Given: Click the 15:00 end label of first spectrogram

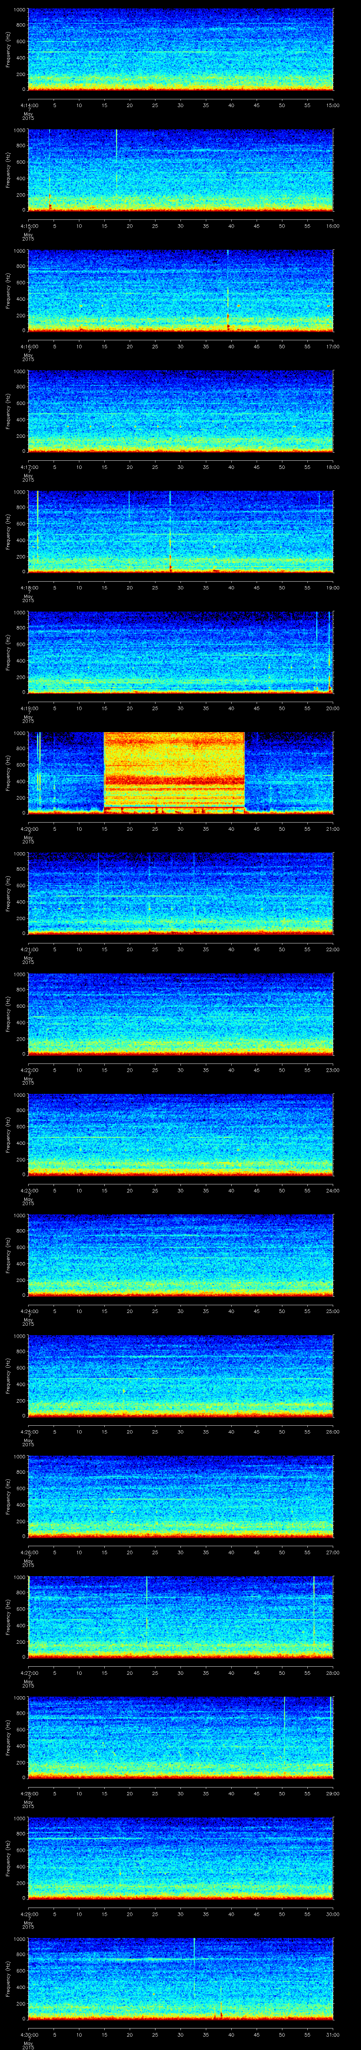Looking at the screenshot, I should click(332, 105).
